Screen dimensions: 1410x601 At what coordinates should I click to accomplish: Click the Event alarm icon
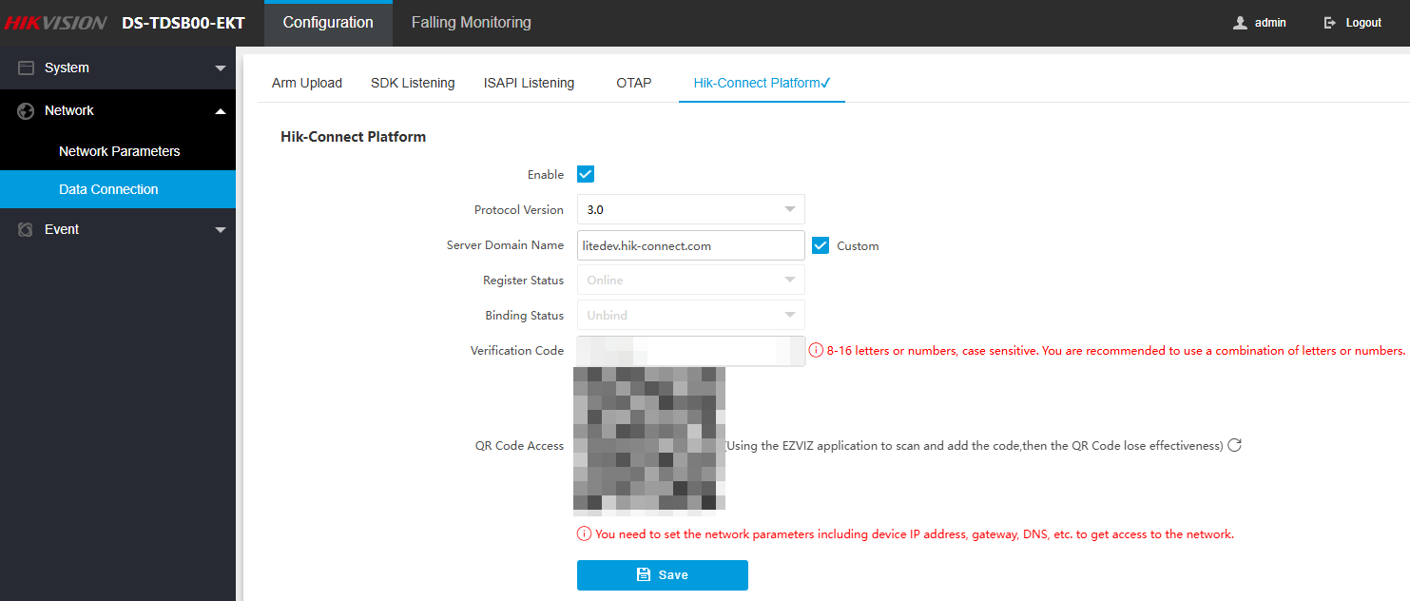(26, 230)
